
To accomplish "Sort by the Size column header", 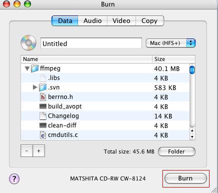I will coord(173,59).
